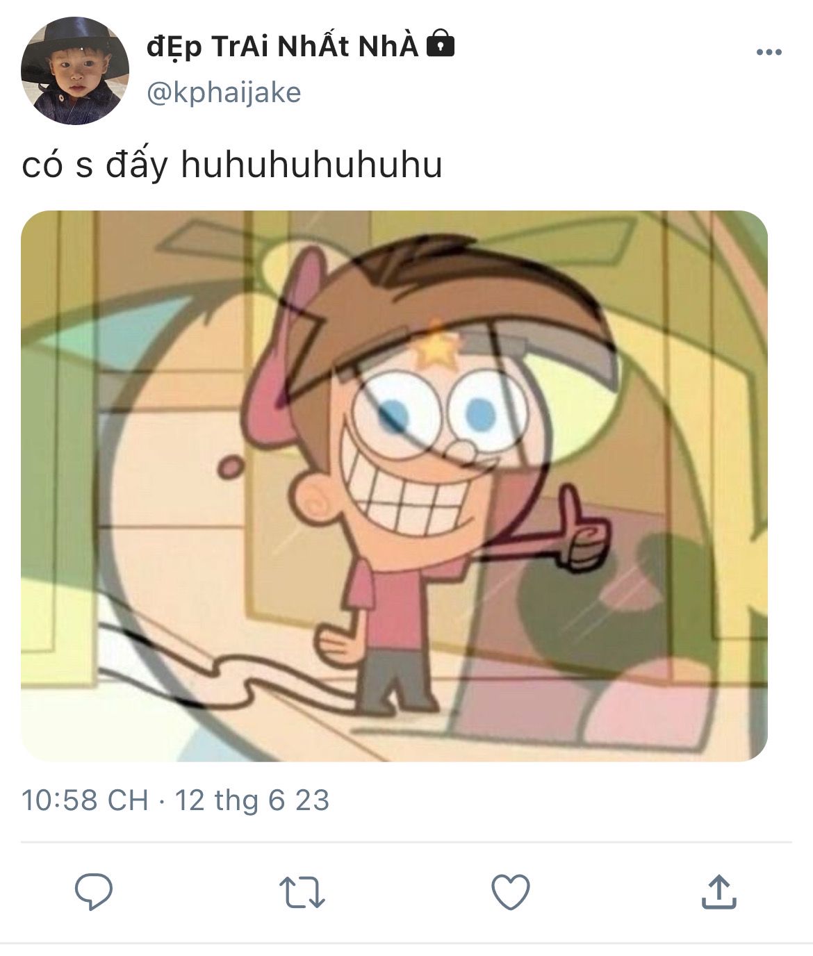Screen dimensions: 813x956
Task: Reply to the tweet via speech bubble icon
Action: pos(93,891)
